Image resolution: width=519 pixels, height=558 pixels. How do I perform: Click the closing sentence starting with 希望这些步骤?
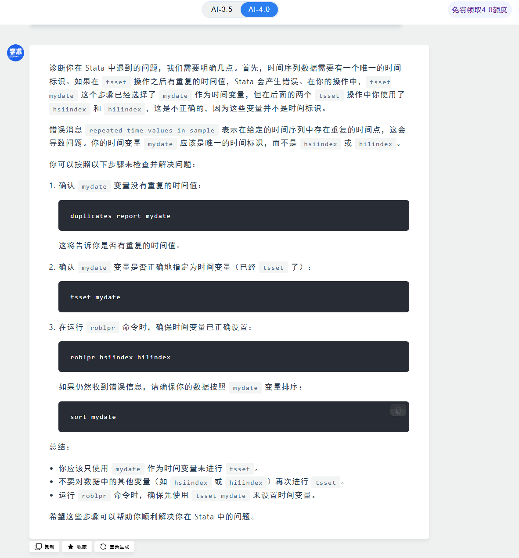pos(152,517)
